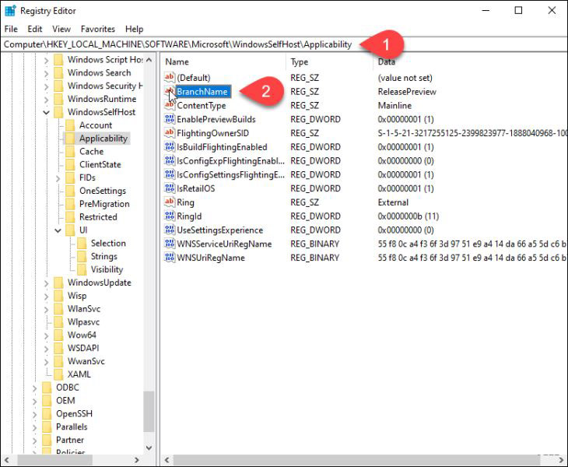Click the ContentType string value icon
The width and height of the screenshot is (568, 467).
tap(170, 105)
